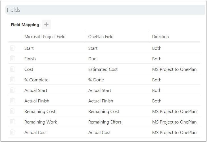
Task: Delete the % Complete mapping row
Action: point(12,79)
